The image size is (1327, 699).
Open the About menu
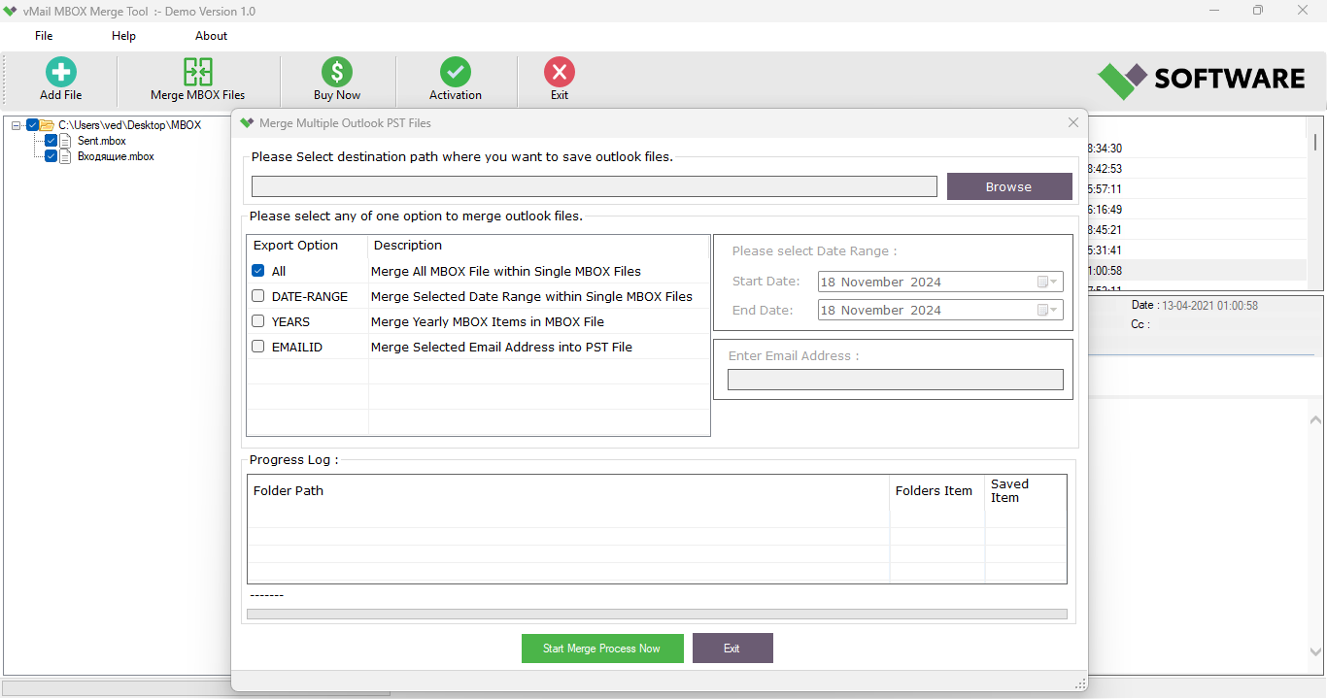click(x=211, y=36)
